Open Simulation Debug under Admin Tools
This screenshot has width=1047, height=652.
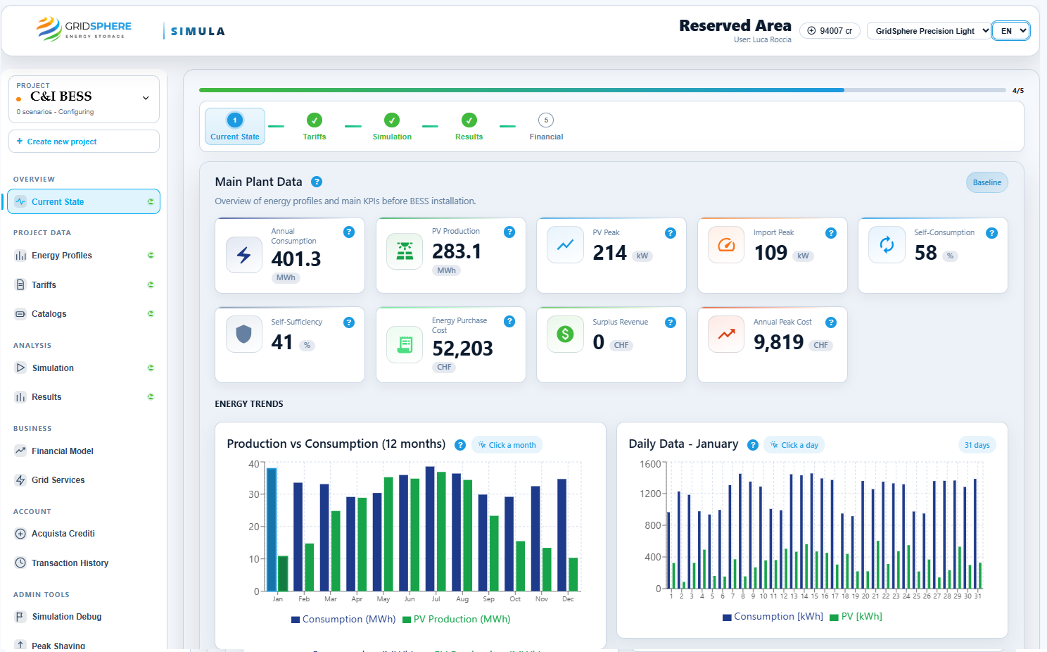[84, 617]
